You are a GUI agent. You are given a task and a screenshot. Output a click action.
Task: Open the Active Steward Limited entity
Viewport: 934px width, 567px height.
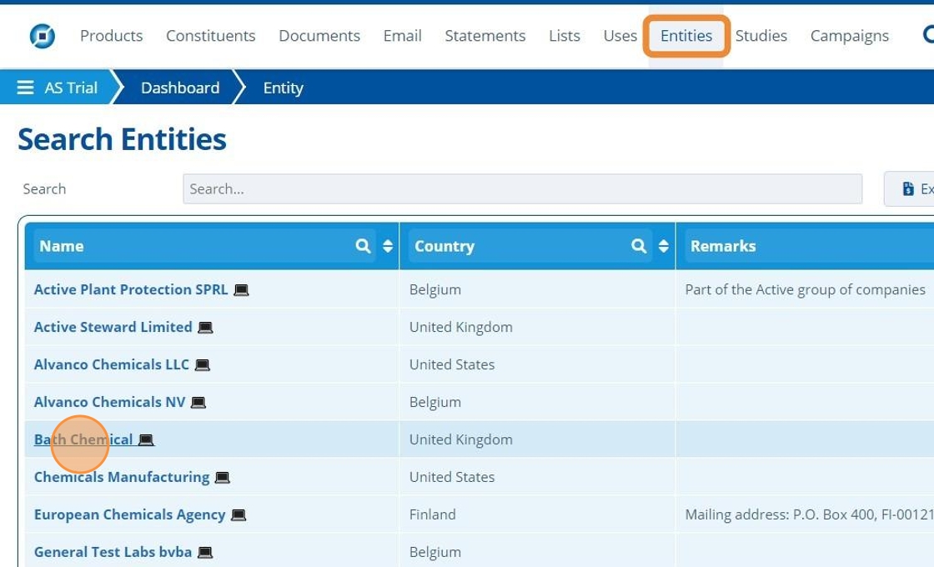pos(113,327)
